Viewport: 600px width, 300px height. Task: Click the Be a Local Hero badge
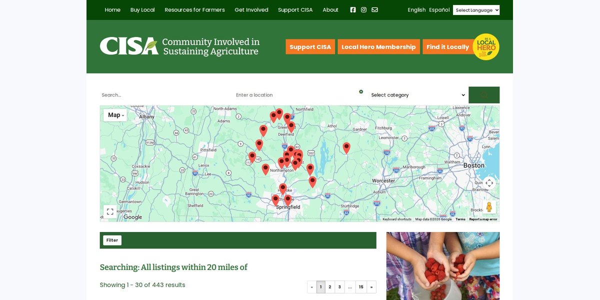point(486,46)
